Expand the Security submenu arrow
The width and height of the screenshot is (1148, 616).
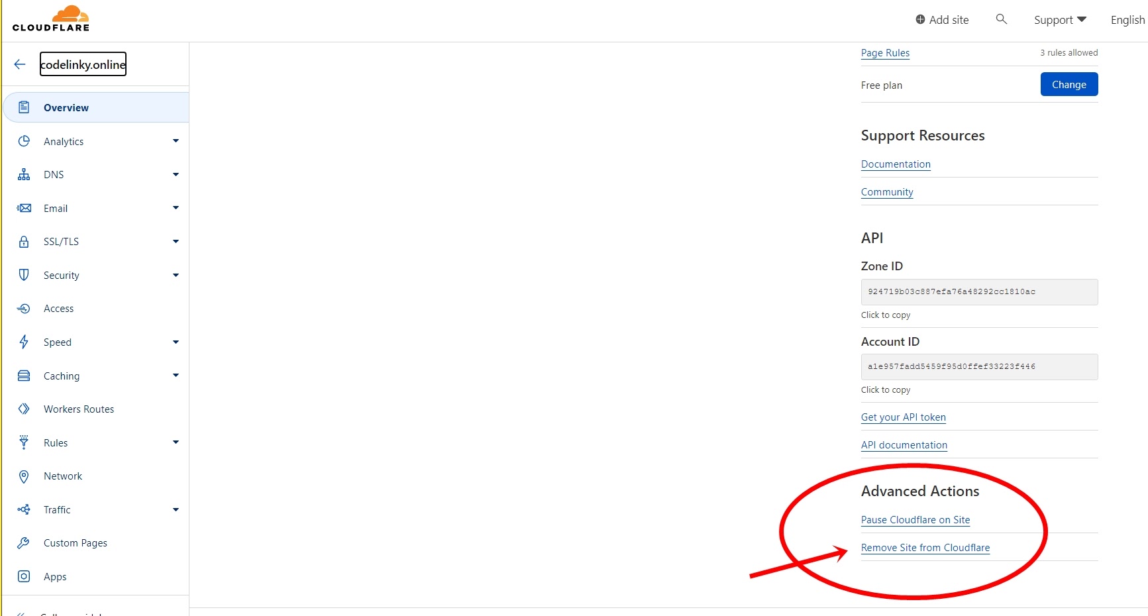tap(176, 275)
